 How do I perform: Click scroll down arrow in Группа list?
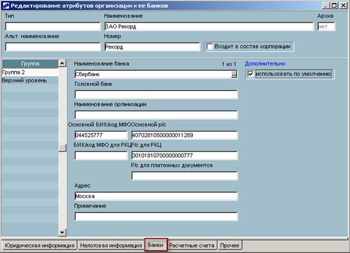(x=62, y=233)
